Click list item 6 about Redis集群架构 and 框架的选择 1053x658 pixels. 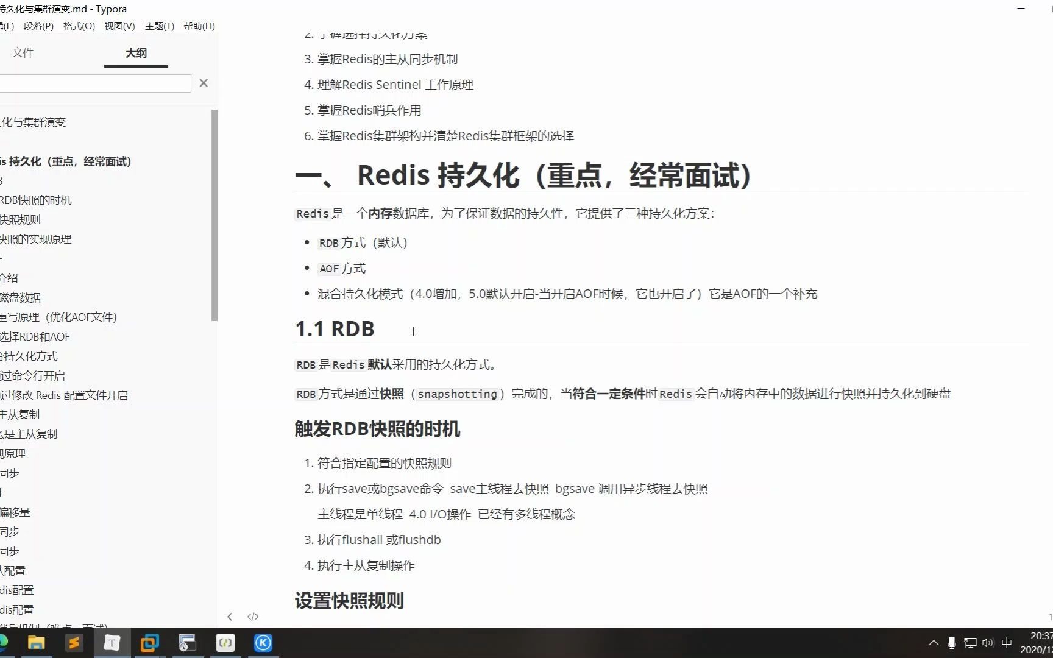click(446, 136)
